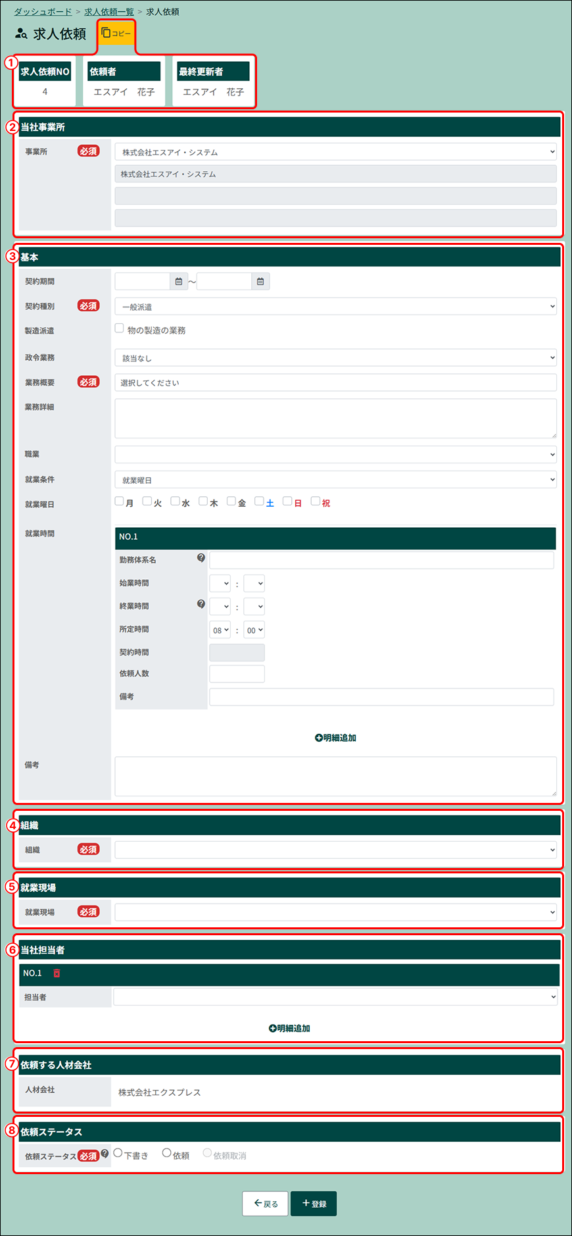Click 明細追加 under 当社担当者
The height and width of the screenshot is (1236, 572).
point(289,1028)
